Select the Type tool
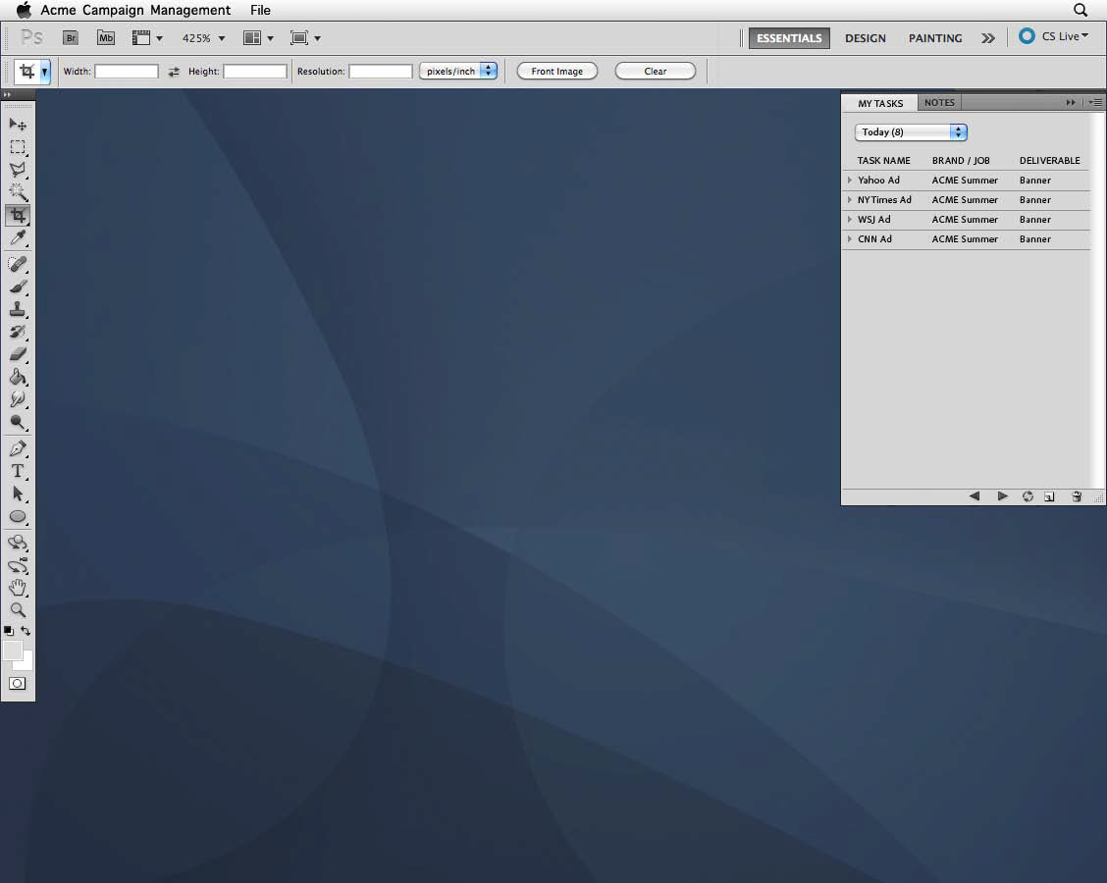1107x883 pixels. pos(18,471)
